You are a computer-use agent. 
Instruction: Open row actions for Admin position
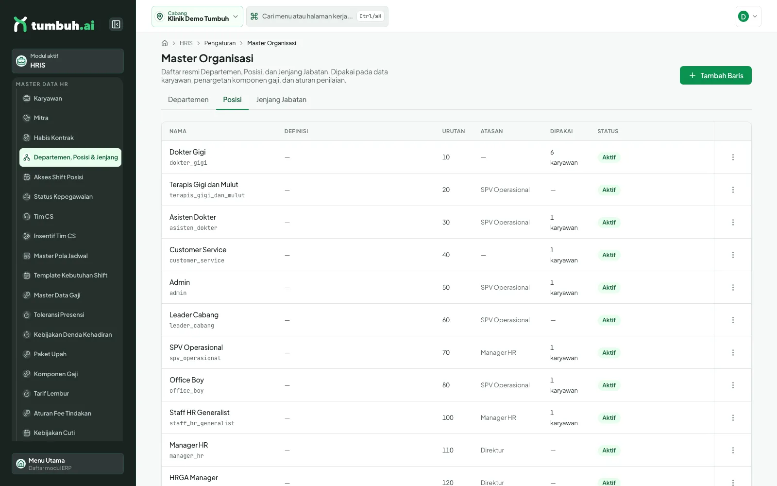click(733, 287)
